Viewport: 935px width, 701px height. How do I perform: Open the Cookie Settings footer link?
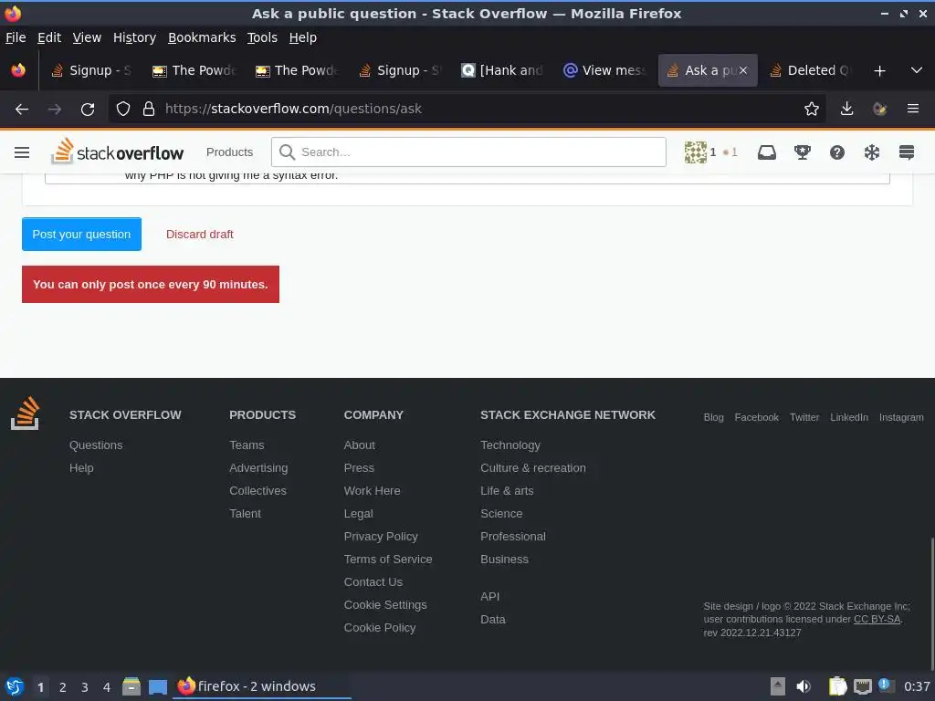click(385, 605)
